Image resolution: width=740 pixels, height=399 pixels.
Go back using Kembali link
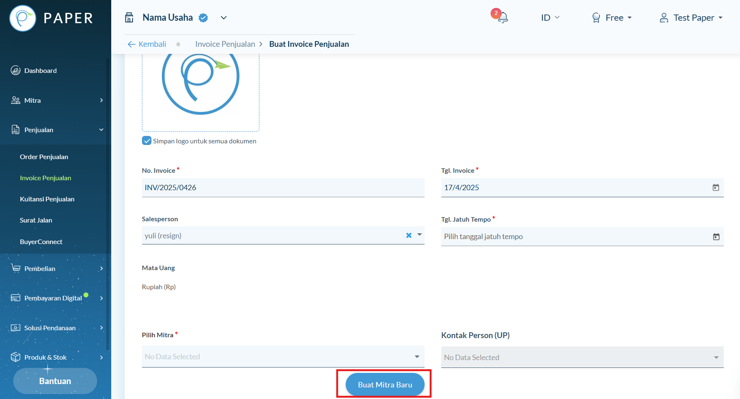147,44
